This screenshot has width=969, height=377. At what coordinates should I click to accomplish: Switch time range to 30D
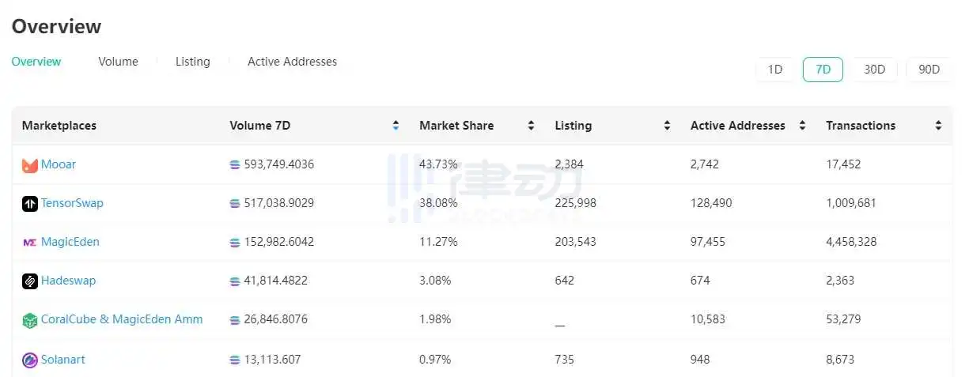pos(874,70)
